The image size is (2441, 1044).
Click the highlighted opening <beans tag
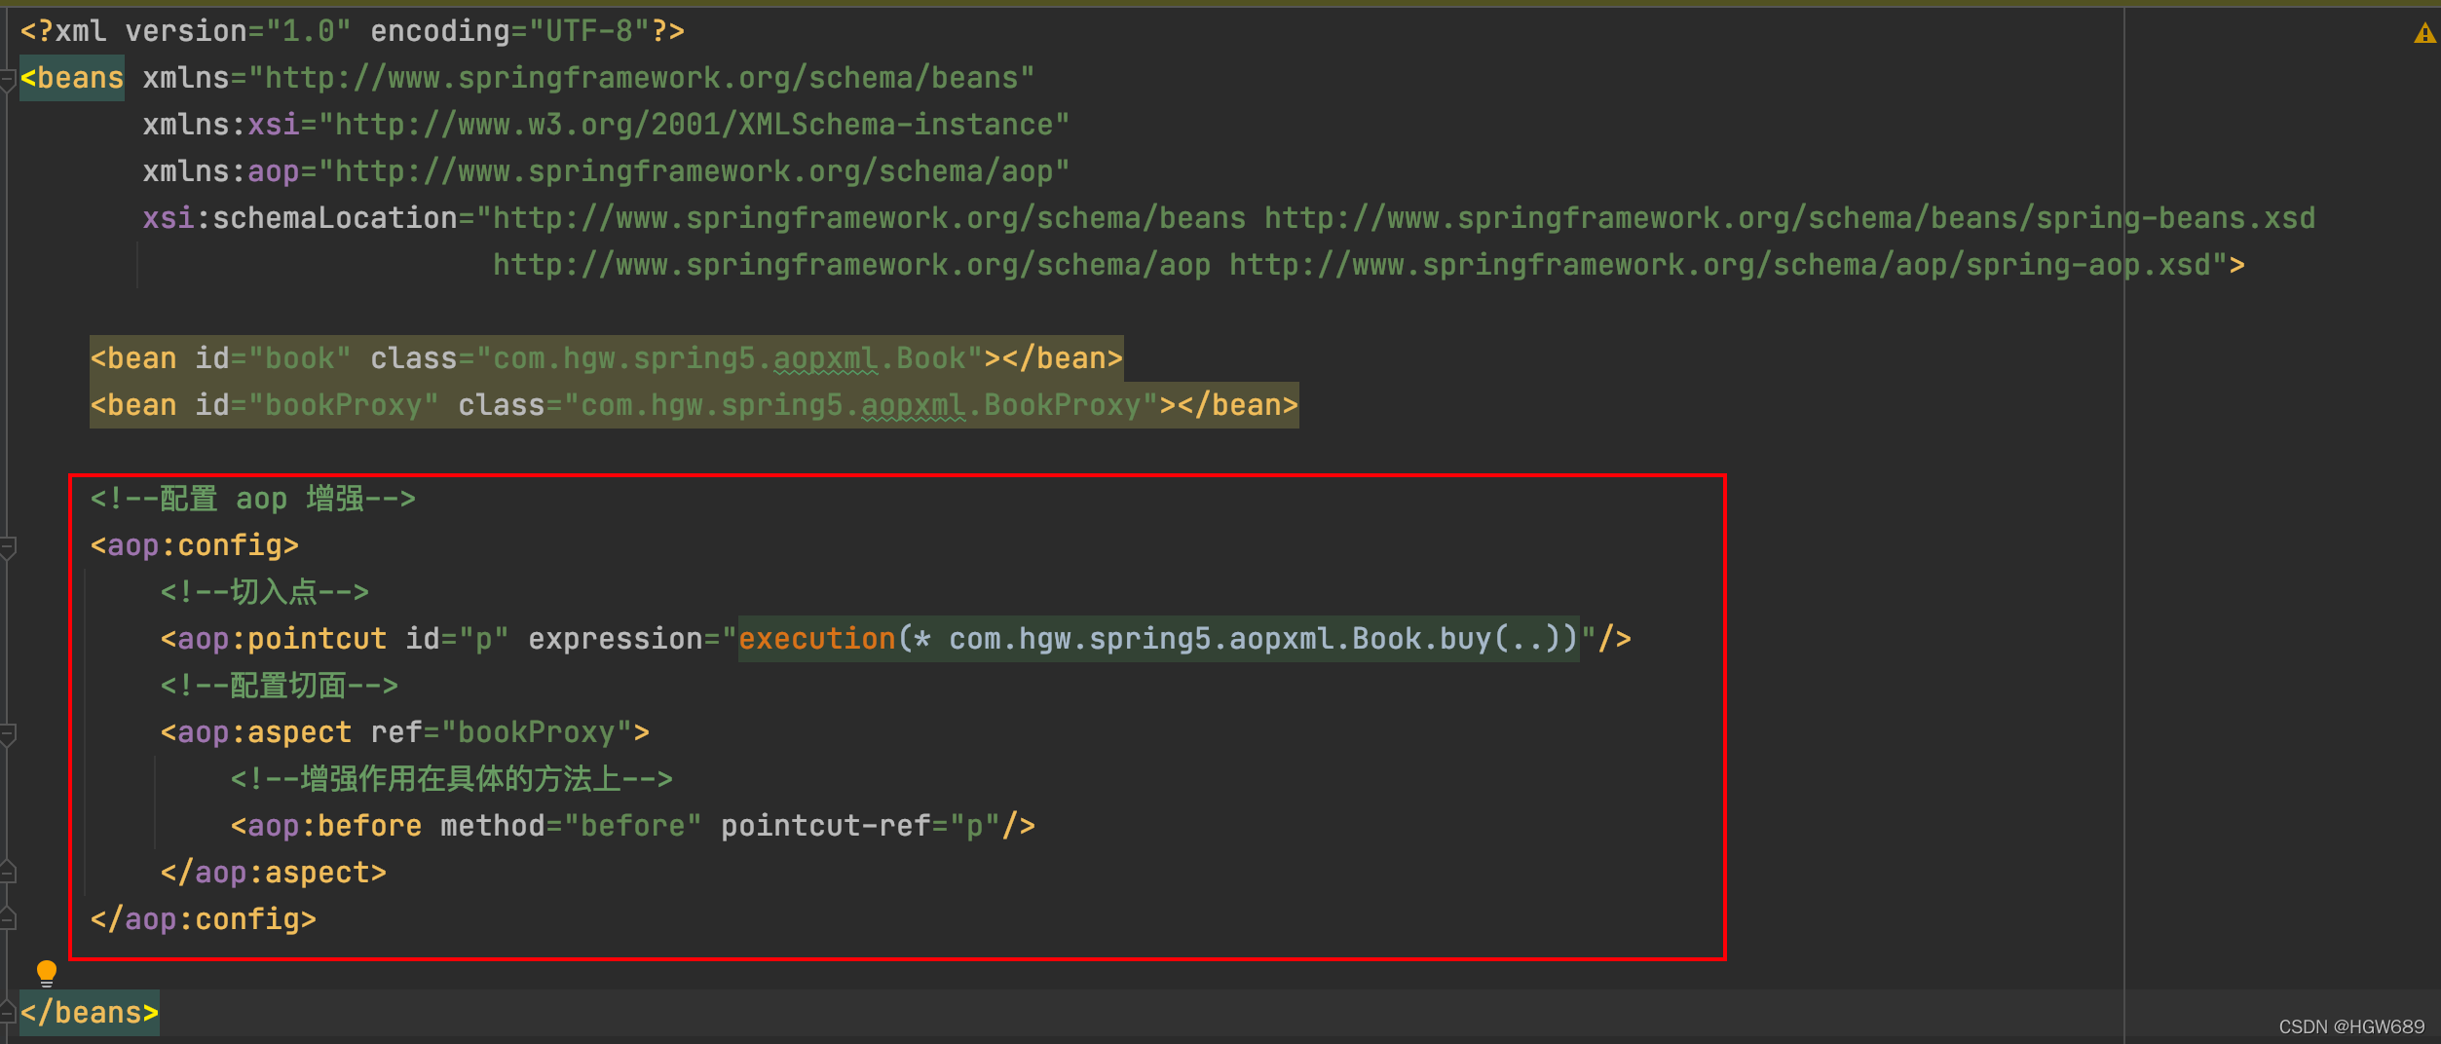click(72, 78)
